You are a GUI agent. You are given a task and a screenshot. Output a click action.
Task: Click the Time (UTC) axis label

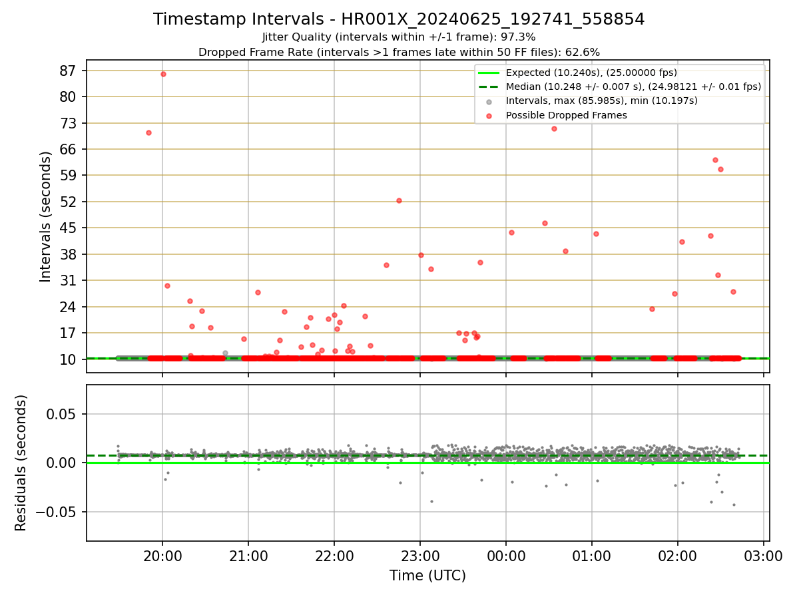[427, 575]
